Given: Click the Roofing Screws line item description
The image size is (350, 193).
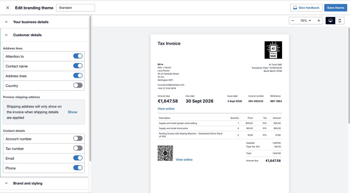Looking at the screenshot, I should pos(191,135).
